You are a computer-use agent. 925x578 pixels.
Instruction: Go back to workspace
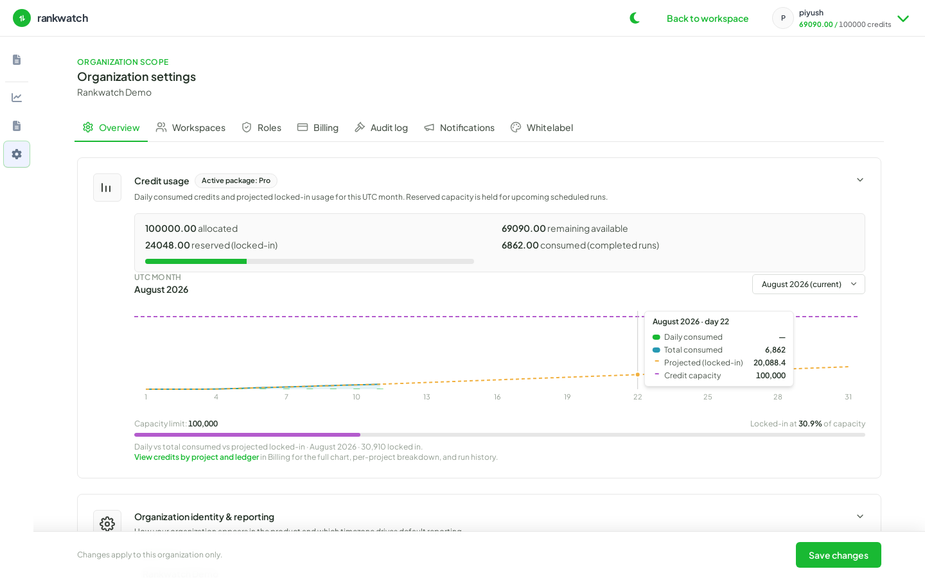click(707, 19)
